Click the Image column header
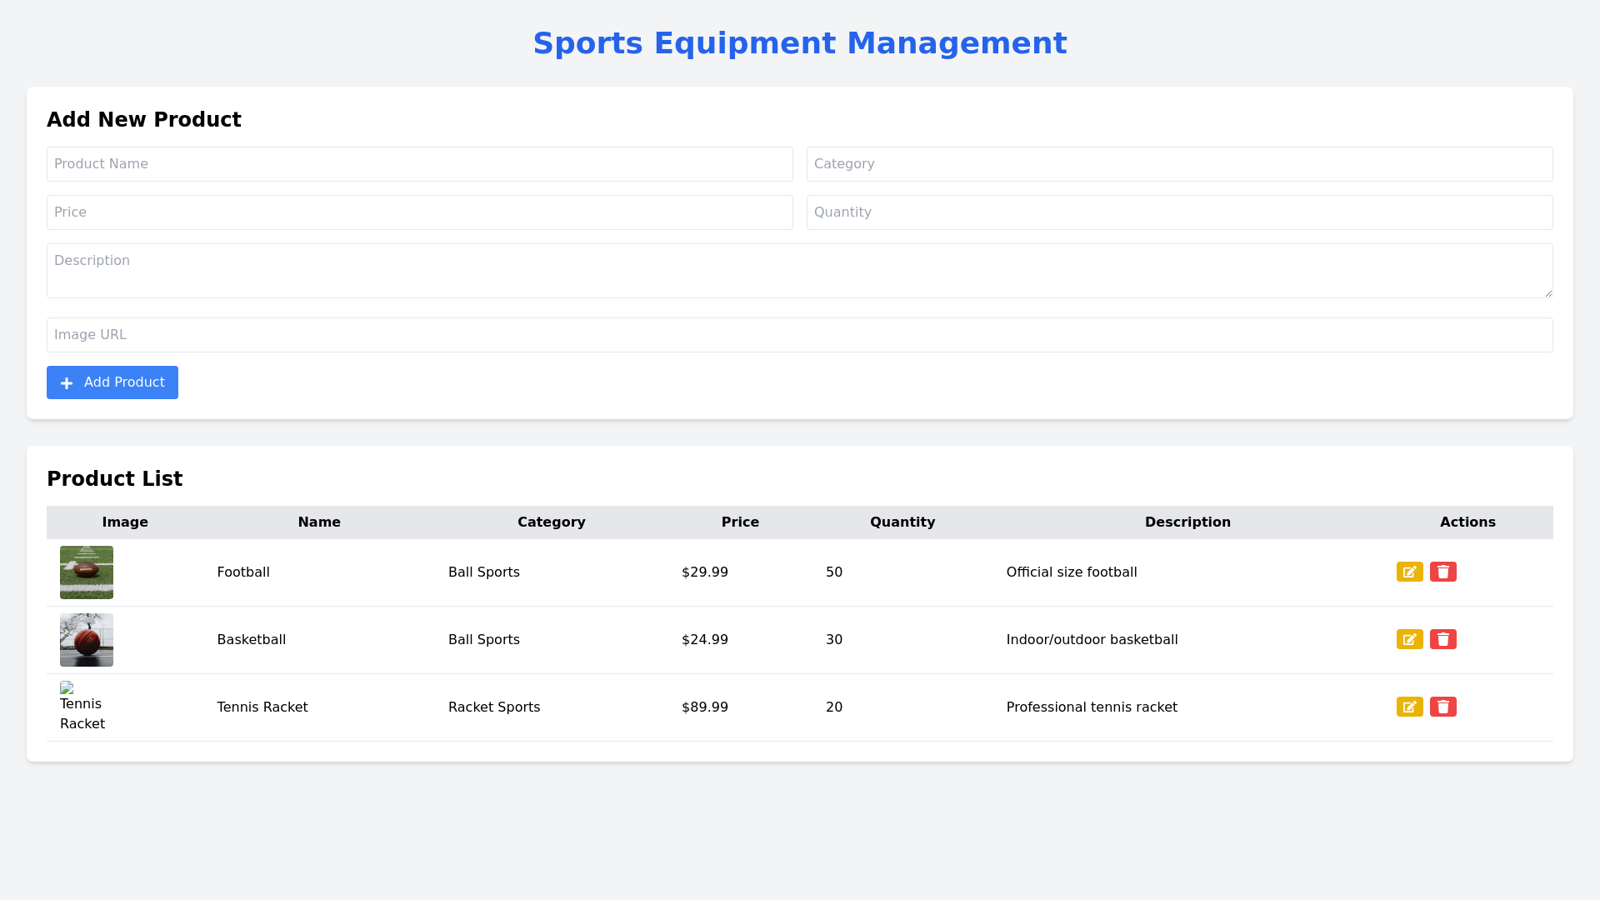This screenshot has height=900, width=1600. (125, 522)
